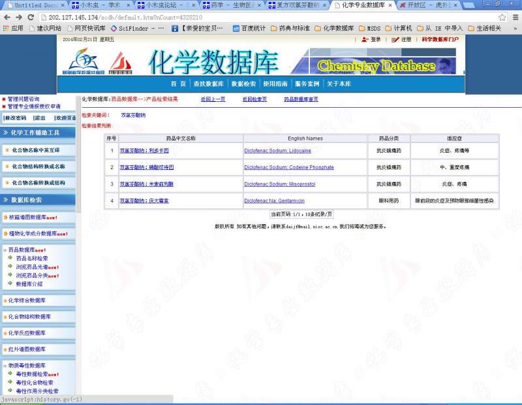Go back using the browser back arrow
Viewport: 522px width, 405px height.
pyautogui.click(x=7, y=17)
